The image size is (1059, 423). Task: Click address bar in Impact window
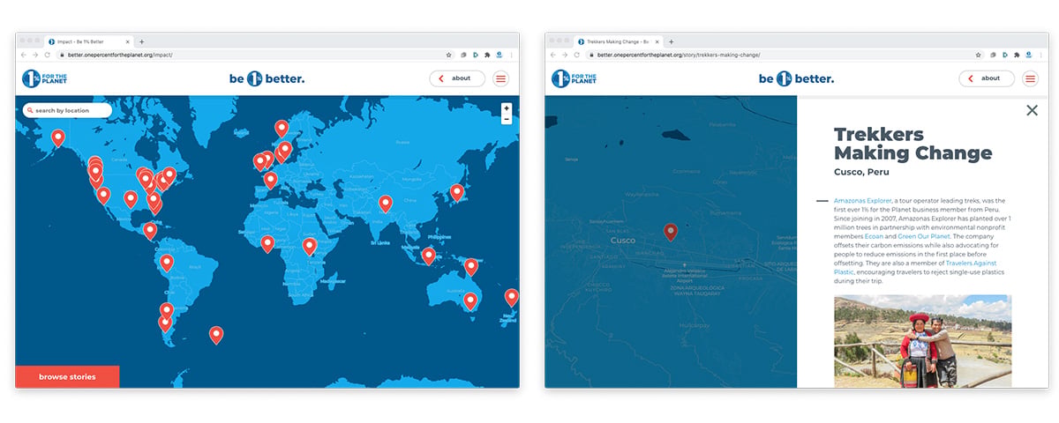click(x=256, y=55)
